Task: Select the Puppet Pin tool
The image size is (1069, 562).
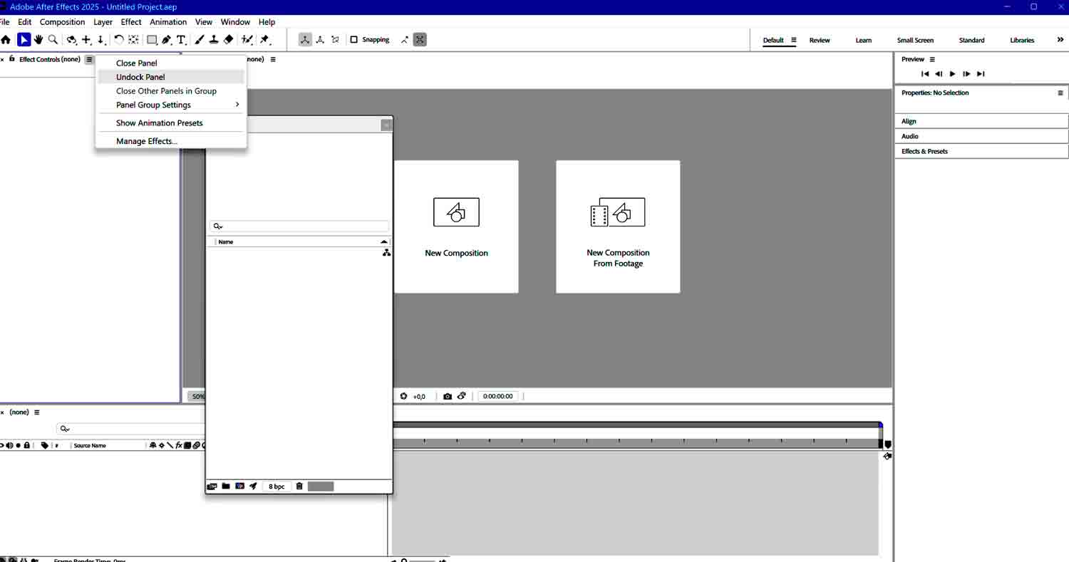Action: point(265,40)
